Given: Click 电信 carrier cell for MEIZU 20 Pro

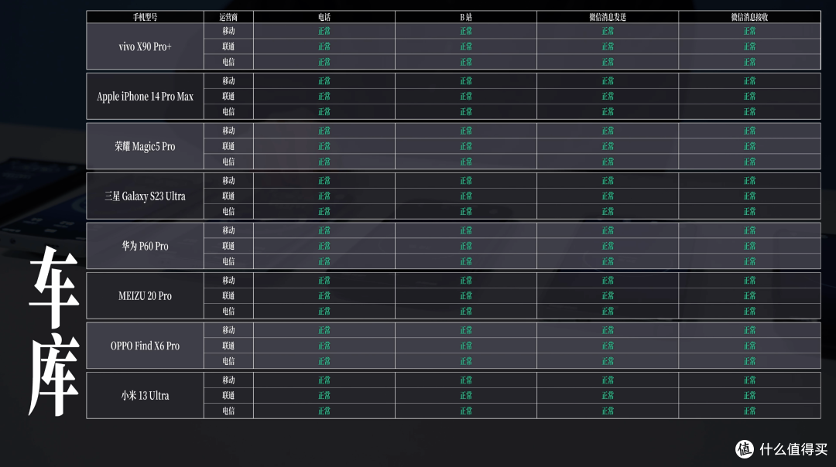Looking at the screenshot, I should (228, 311).
